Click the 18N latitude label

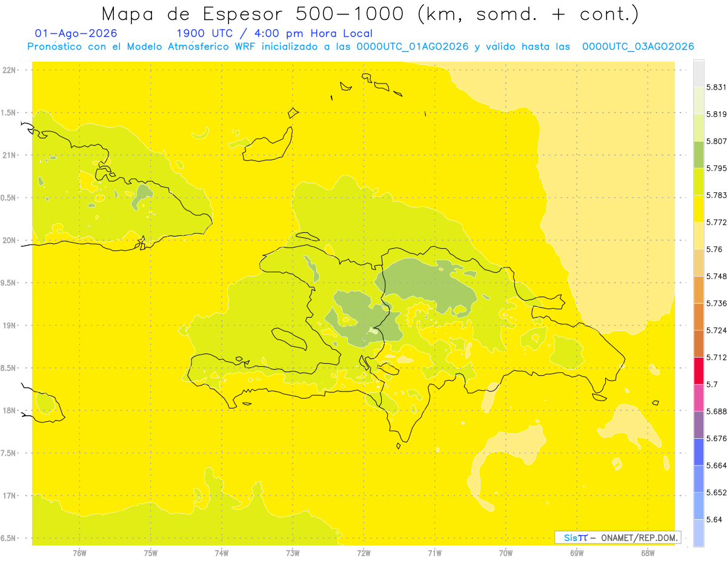pos(10,410)
